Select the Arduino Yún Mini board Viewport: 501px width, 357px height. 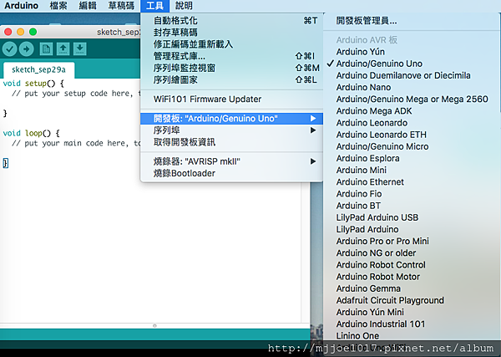click(x=412, y=312)
